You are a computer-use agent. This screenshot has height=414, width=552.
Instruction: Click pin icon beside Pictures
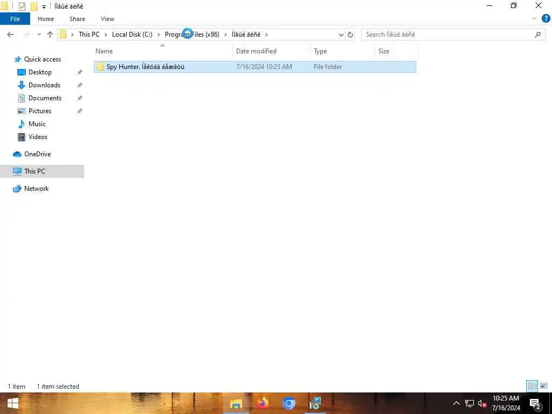coord(80,111)
